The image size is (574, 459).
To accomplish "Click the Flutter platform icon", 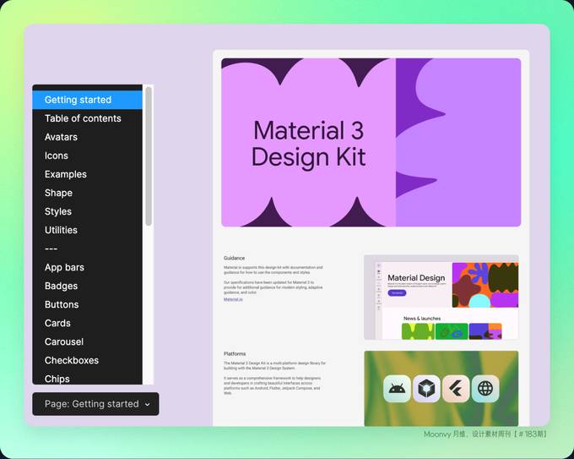I will click(456, 389).
